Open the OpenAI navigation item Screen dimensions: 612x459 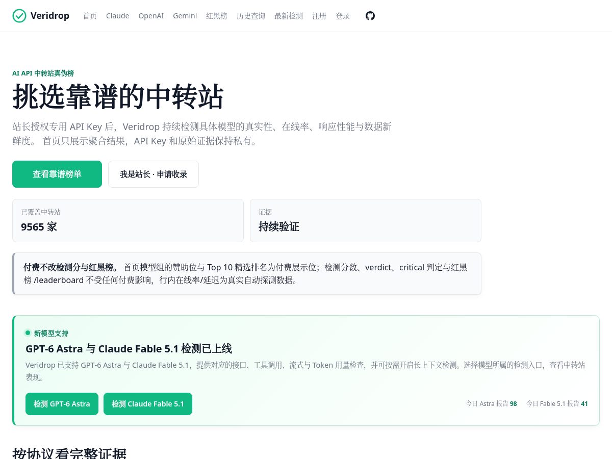(x=151, y=16)
